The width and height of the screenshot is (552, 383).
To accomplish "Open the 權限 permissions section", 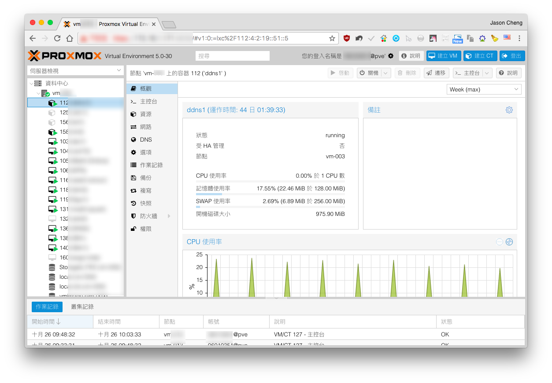I will 152,229.
